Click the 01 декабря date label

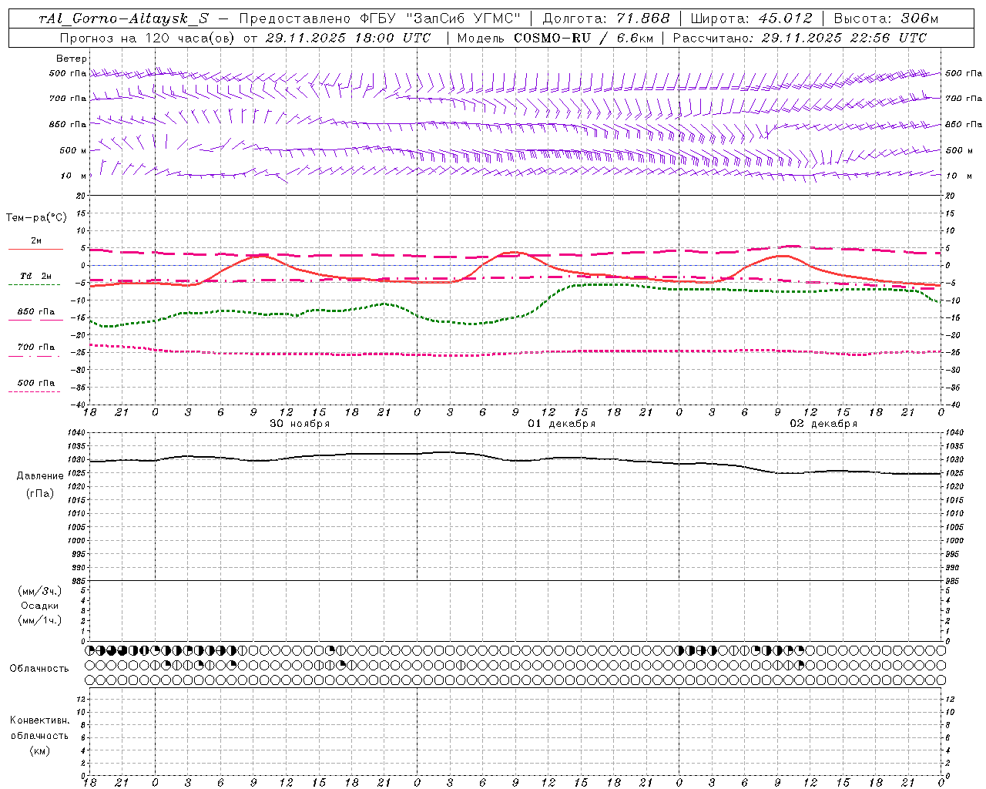(562, 424)
